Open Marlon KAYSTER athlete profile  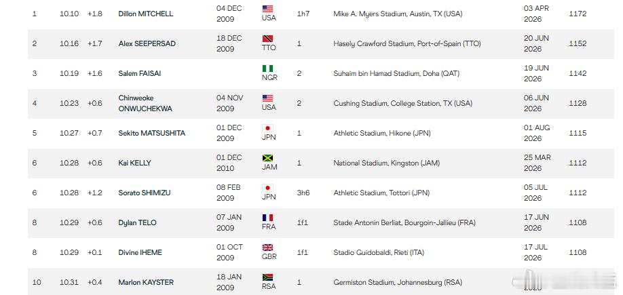point(146,282)
